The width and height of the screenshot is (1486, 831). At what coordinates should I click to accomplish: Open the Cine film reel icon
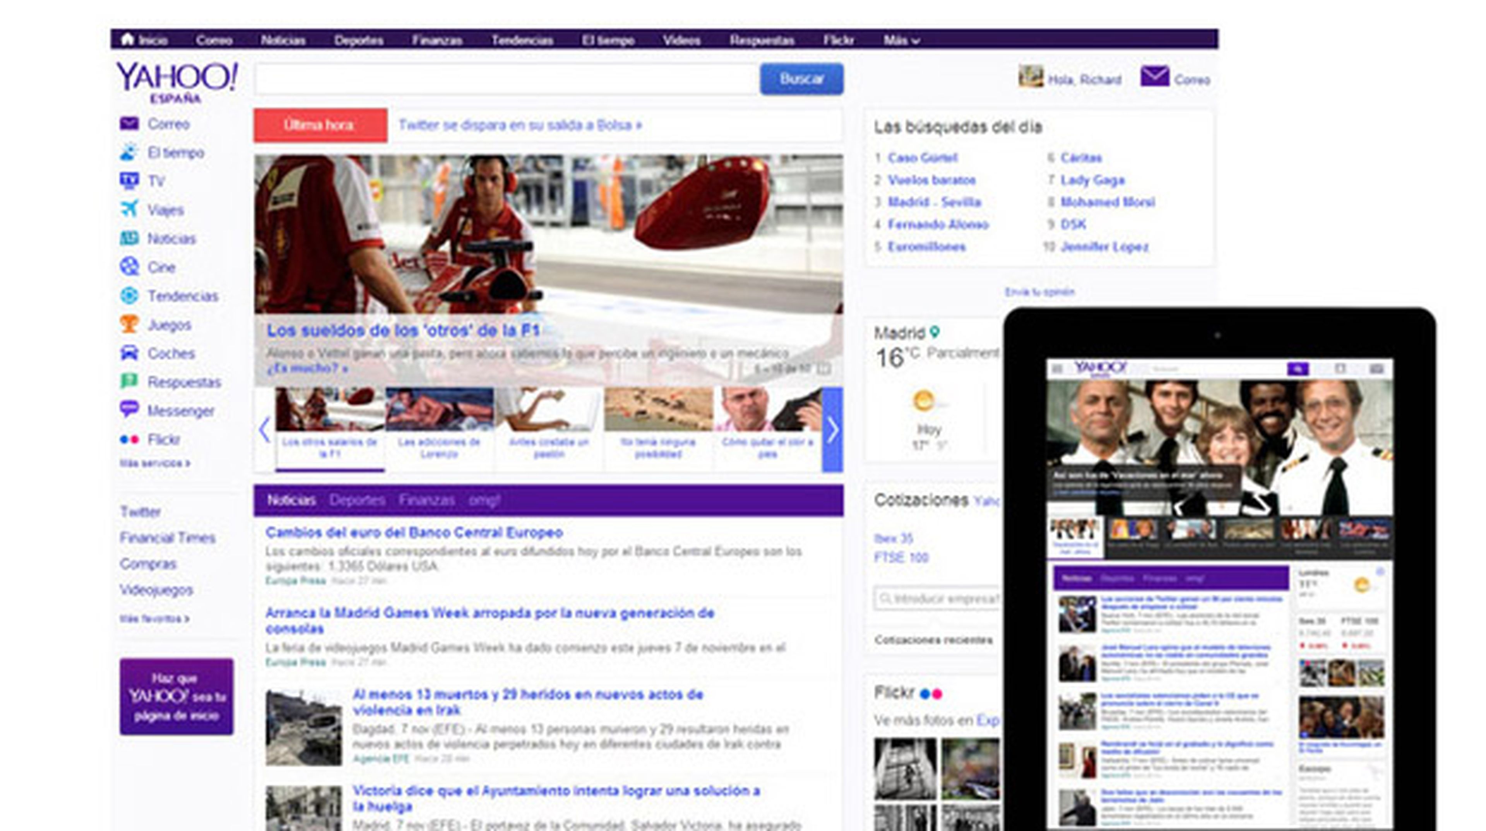128,267
